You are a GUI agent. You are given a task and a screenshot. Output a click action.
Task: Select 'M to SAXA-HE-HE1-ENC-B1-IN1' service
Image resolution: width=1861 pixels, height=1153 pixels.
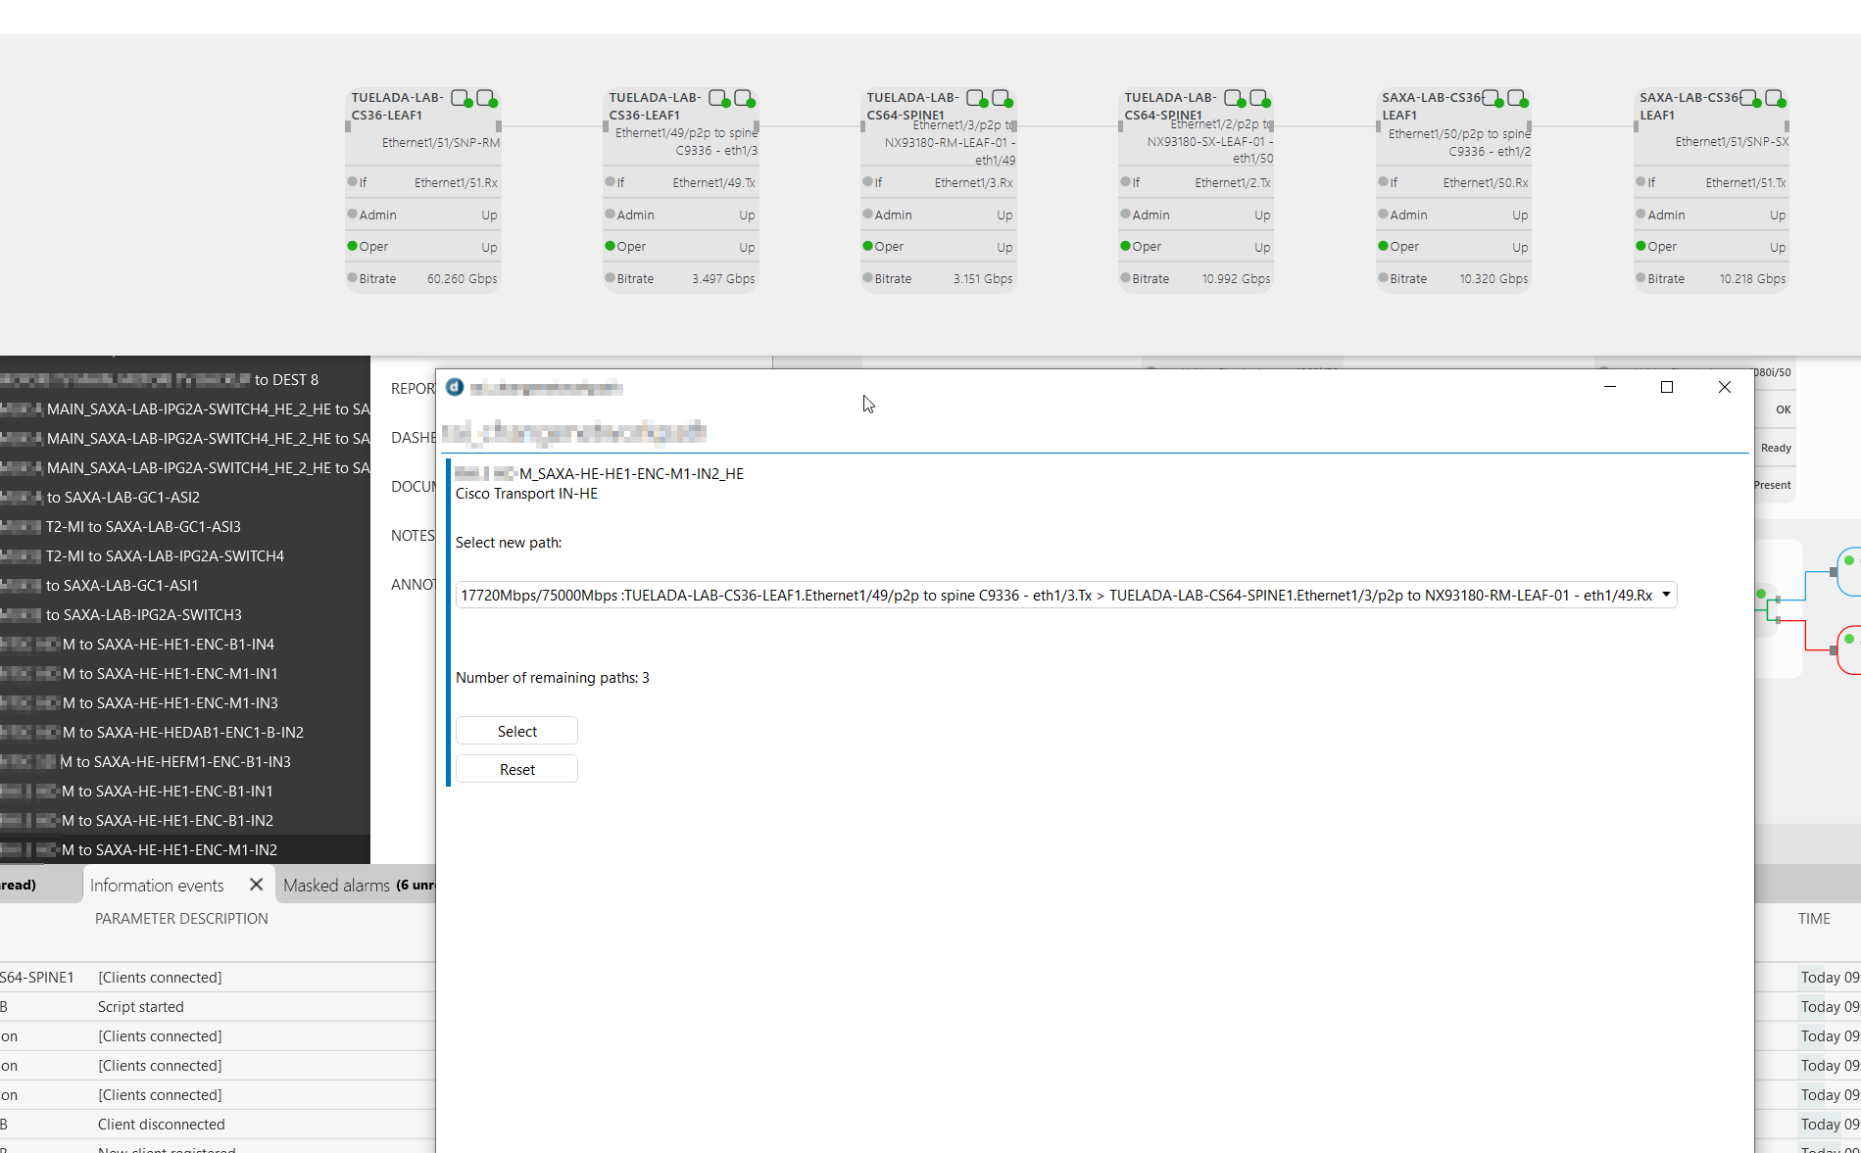[x=185, y=791]
